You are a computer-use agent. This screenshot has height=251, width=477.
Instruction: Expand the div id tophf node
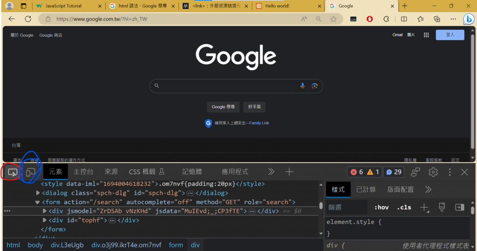[x=44, y=220]
